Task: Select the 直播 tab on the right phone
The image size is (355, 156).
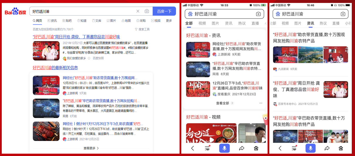Action: [336, 23]
